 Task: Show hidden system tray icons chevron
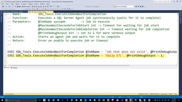click(x=153, y=100)
